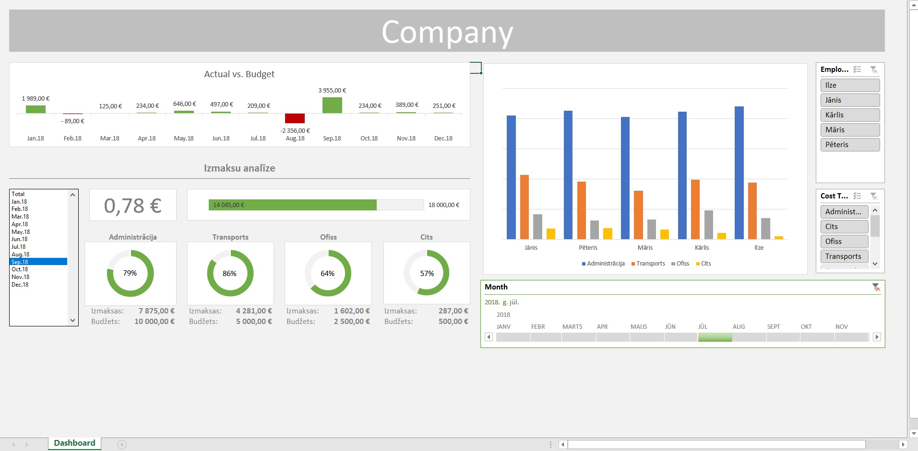Toggle Jānis in the Employee slicer
Screen dimensions: 918x451
pyautogui.click(x=850, y=100)
